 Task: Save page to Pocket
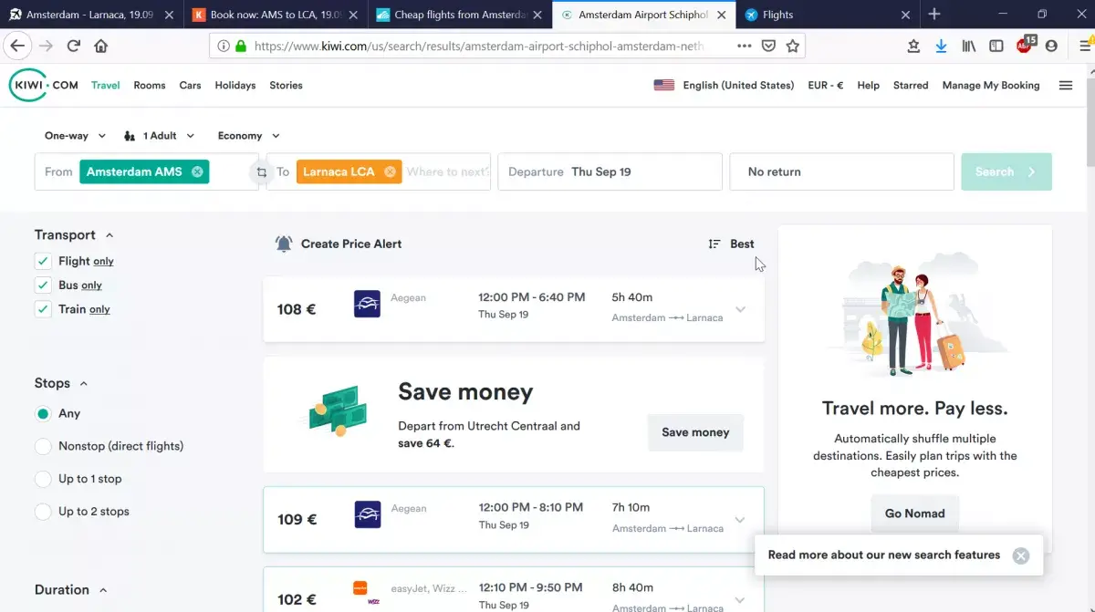pos(769,47)
